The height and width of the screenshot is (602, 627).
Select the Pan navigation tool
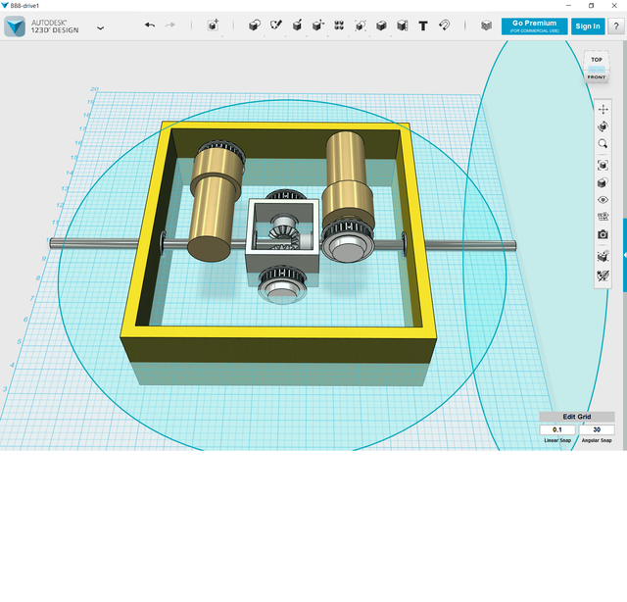point(603,109)
